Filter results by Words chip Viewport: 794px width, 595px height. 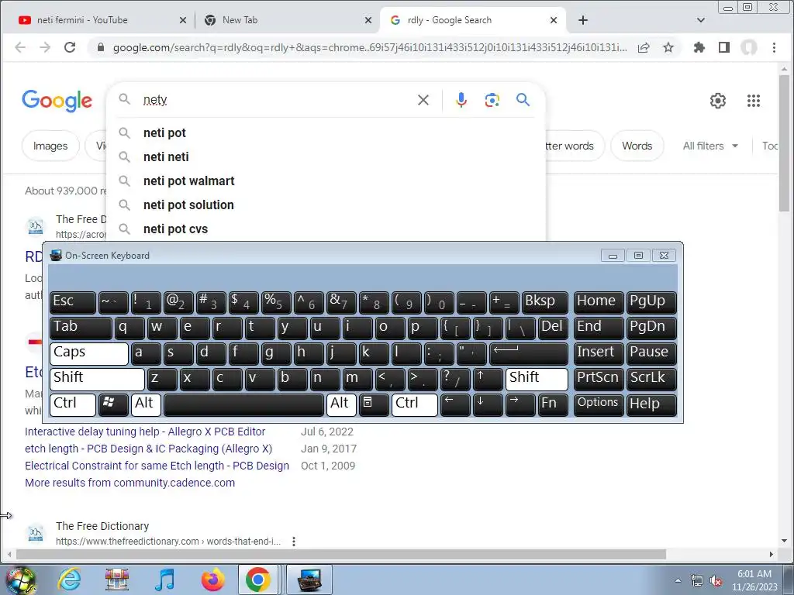(x=637, y=146)
